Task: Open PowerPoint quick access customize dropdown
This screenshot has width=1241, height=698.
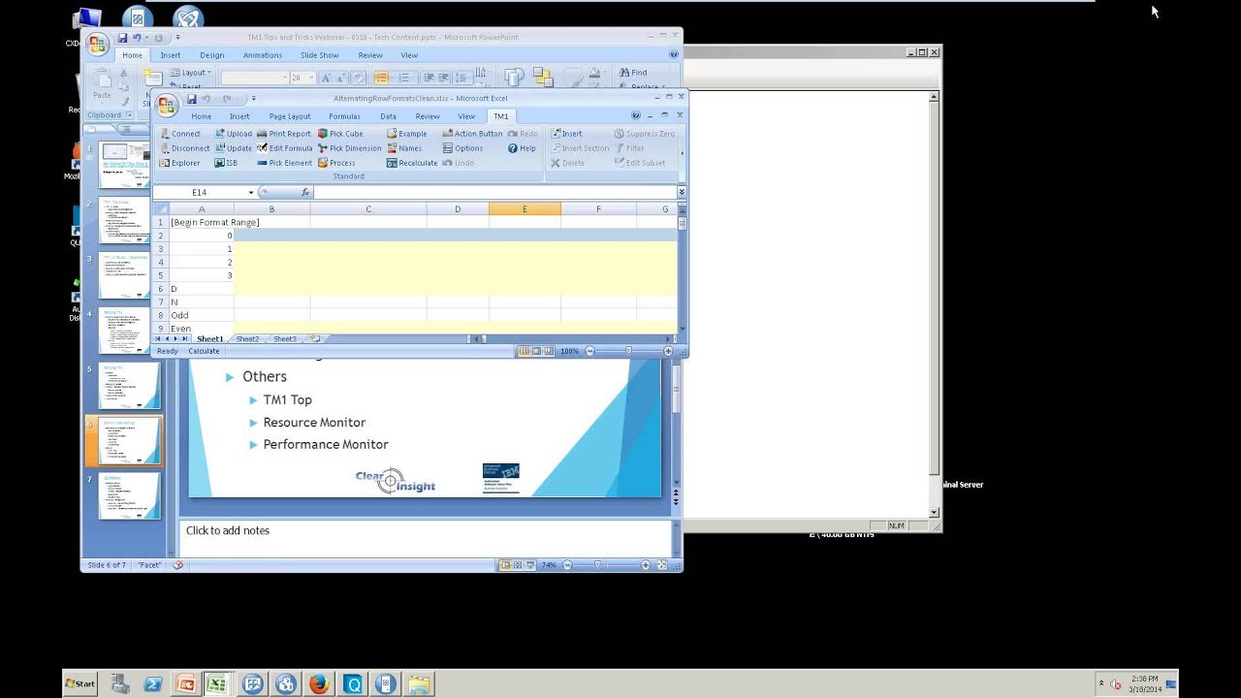Action: 177,38
